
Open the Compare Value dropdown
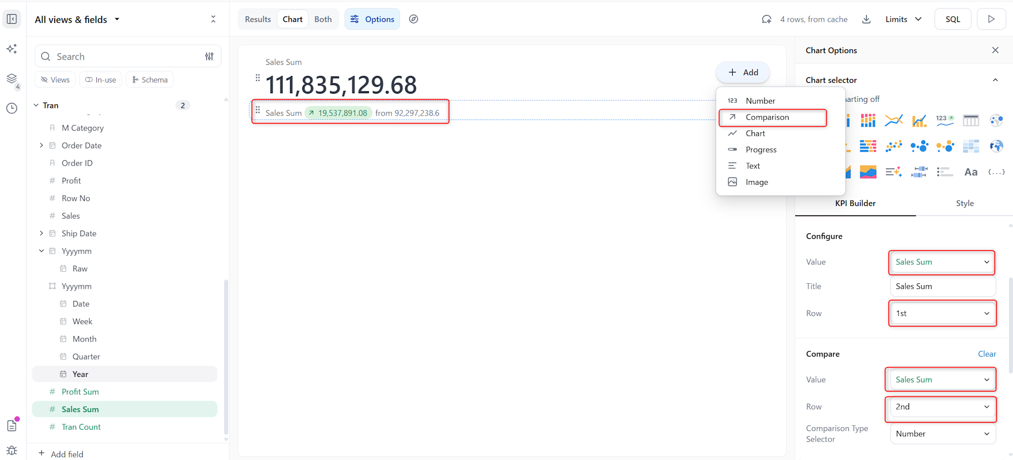click(942, 379)
